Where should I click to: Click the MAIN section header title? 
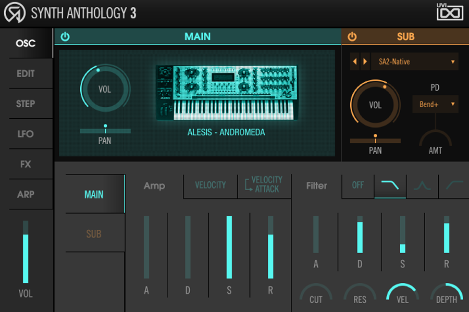coord(198,36)
